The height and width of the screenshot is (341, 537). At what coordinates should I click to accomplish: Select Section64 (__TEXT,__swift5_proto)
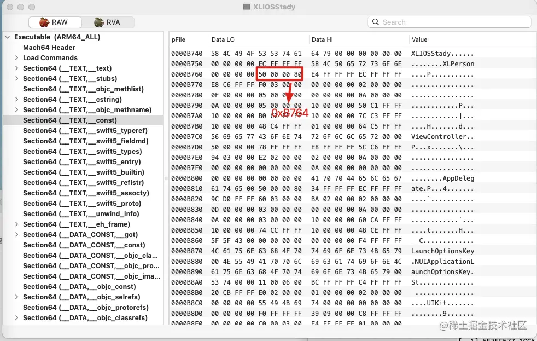(x=82, y=203)
